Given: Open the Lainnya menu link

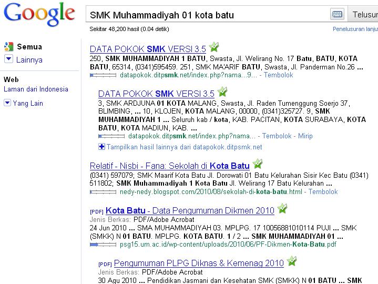Looking at the screenshot, I should (29, 60).
